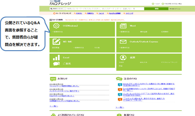Click the Q icon of the first 注目のFAQ question
Screen dimensions: 195x116
point(120,85)
